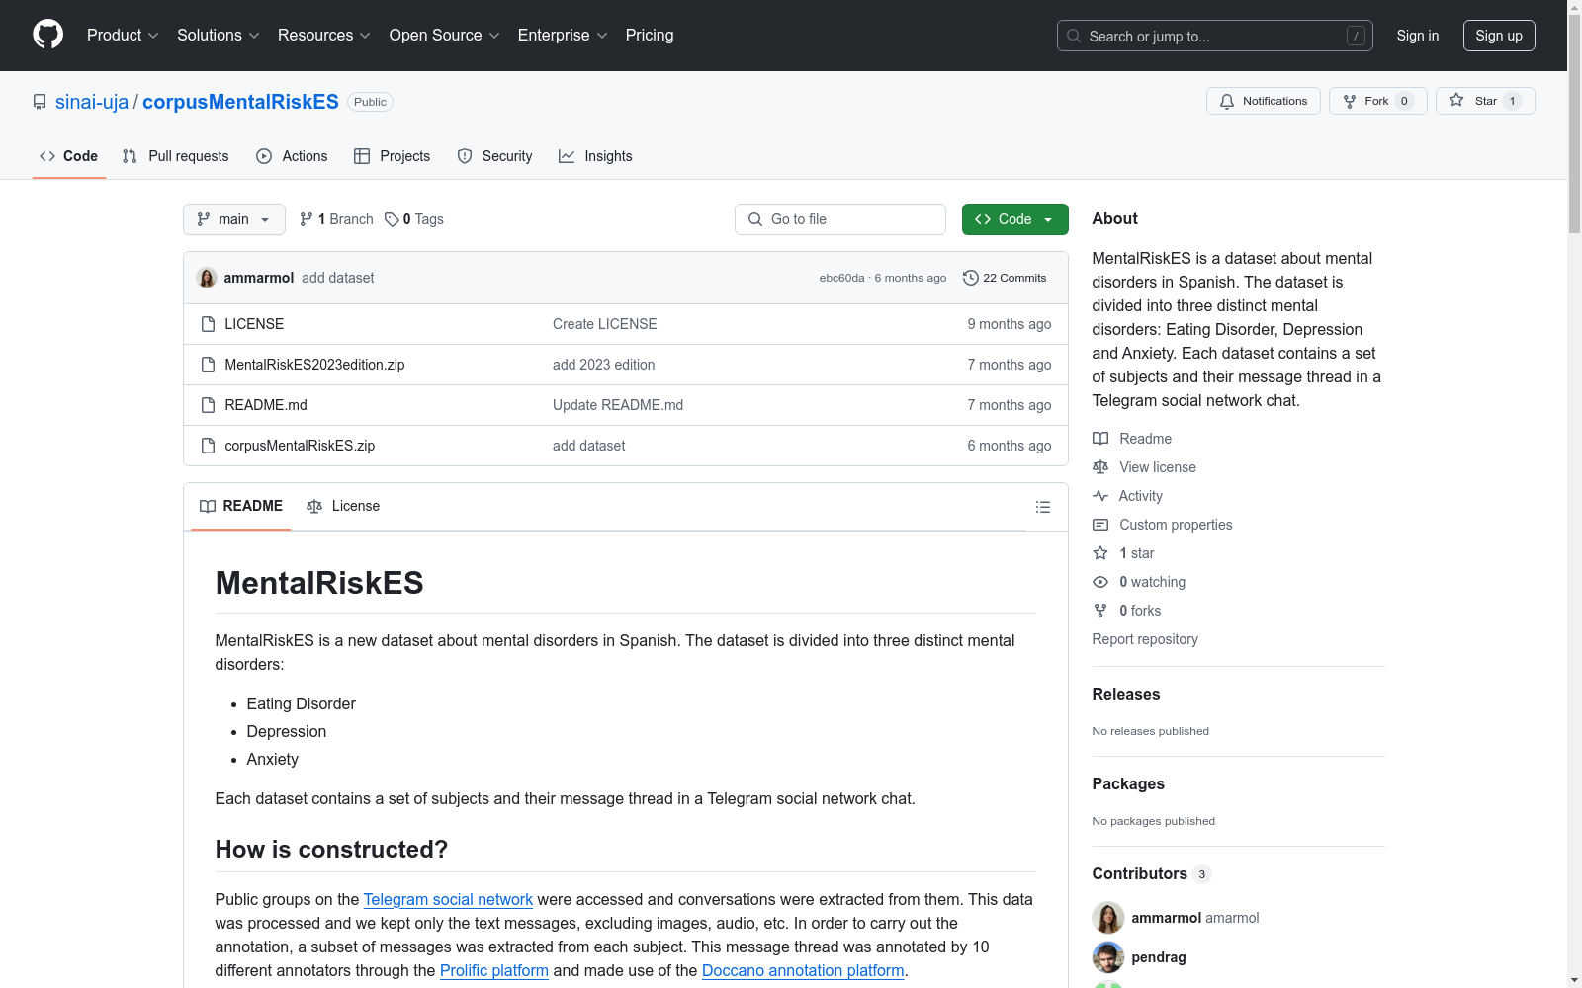Open the corpusMentalRiskES repository name link

pyautogui.click(x=240, y=102)
